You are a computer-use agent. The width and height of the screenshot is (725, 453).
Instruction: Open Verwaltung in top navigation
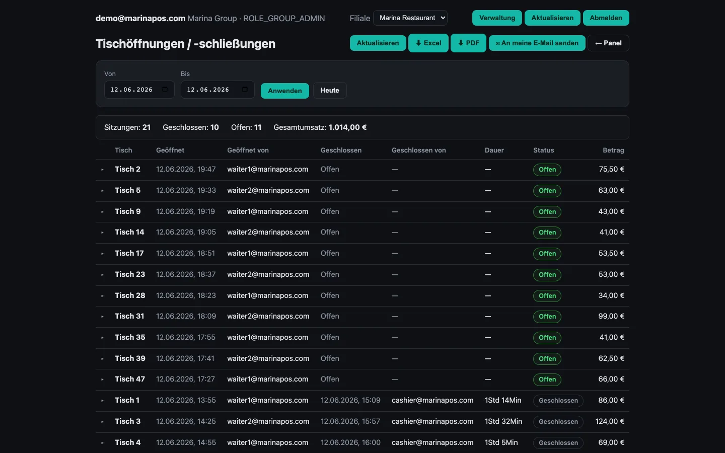[497, 18]
